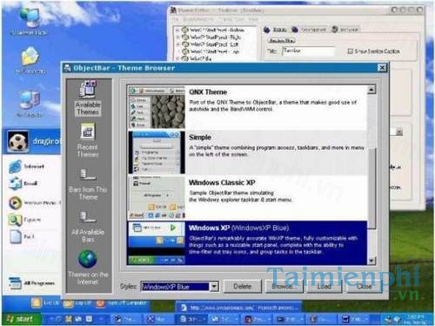Open Windows Media Player start panel item
Viewport: 435px width, 326px height.
[x=34, y=203]
